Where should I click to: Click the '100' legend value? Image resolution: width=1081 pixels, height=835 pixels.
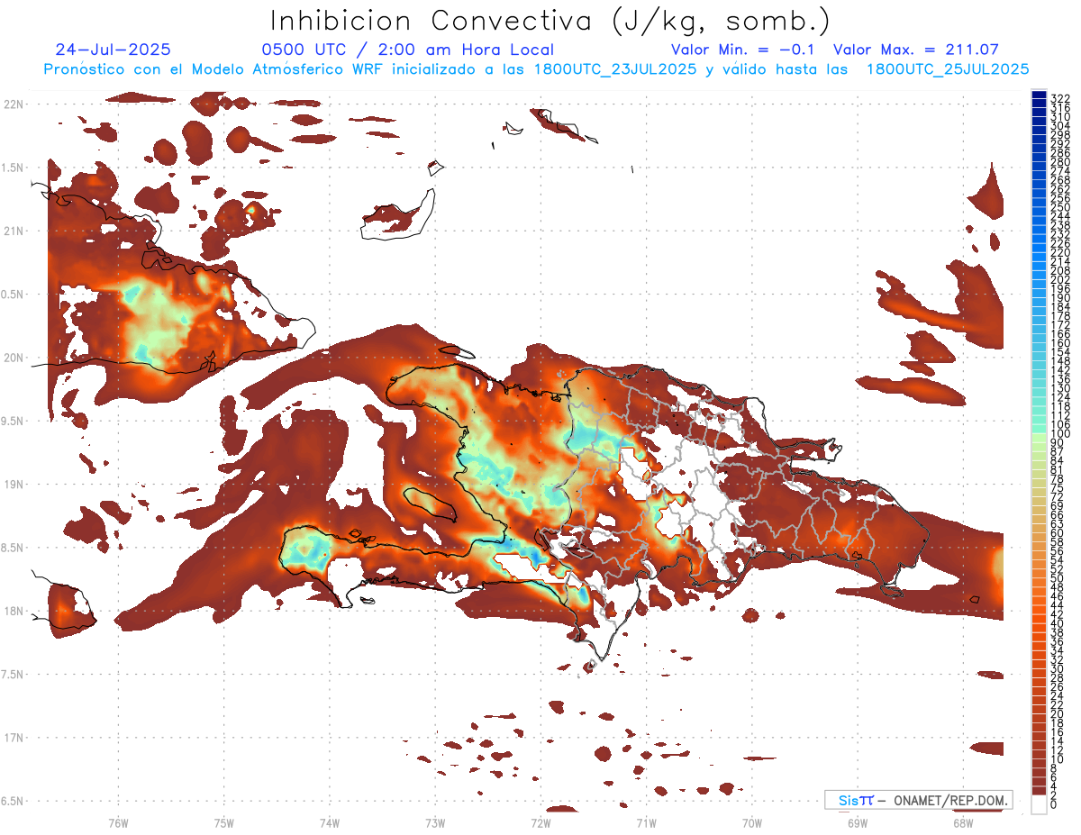(1059, 434)
